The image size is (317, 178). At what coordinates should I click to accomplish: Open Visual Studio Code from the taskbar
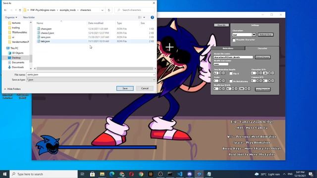tap(180, 174)
